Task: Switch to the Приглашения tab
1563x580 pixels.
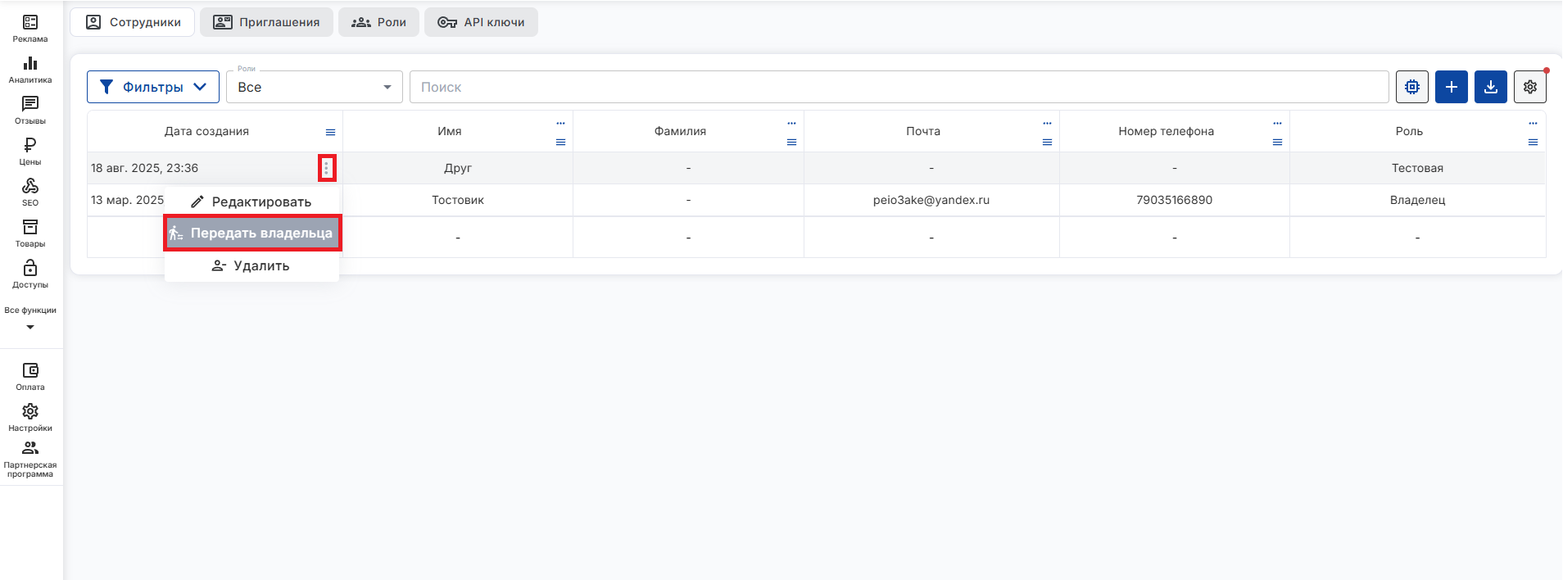Action: coord(266,22)
